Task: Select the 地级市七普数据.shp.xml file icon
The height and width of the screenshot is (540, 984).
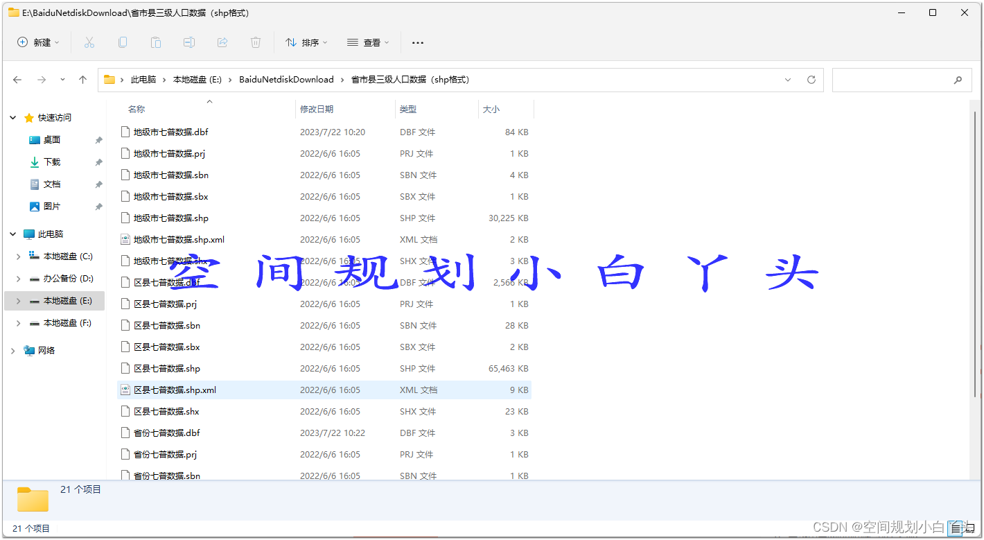Action: coord(125,239)
